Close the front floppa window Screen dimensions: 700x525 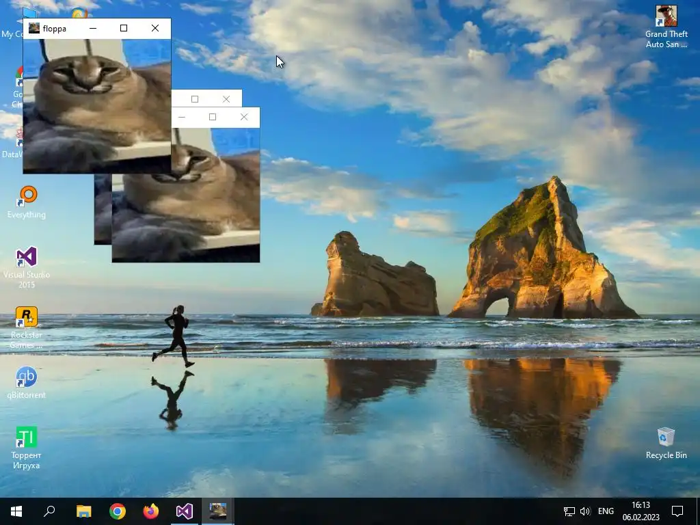click(x=155, y=28)
